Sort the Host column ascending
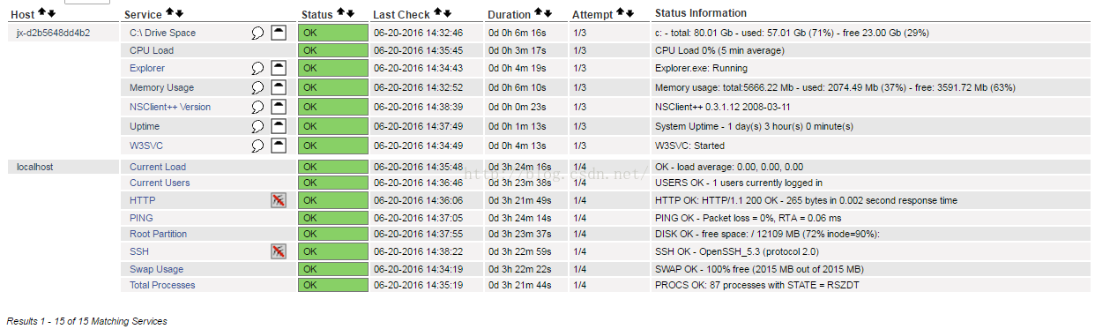 [41, 13]
